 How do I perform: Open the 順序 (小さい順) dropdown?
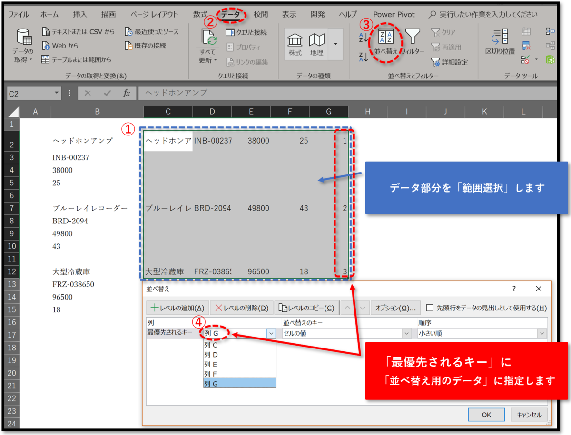click(x=542, y=333)
